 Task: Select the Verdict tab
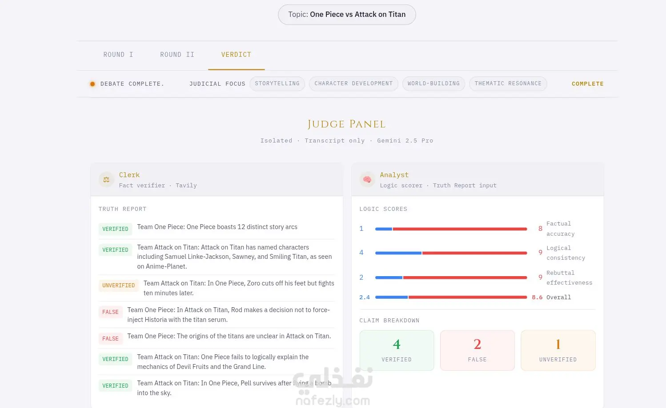click(x=237, y=55)
